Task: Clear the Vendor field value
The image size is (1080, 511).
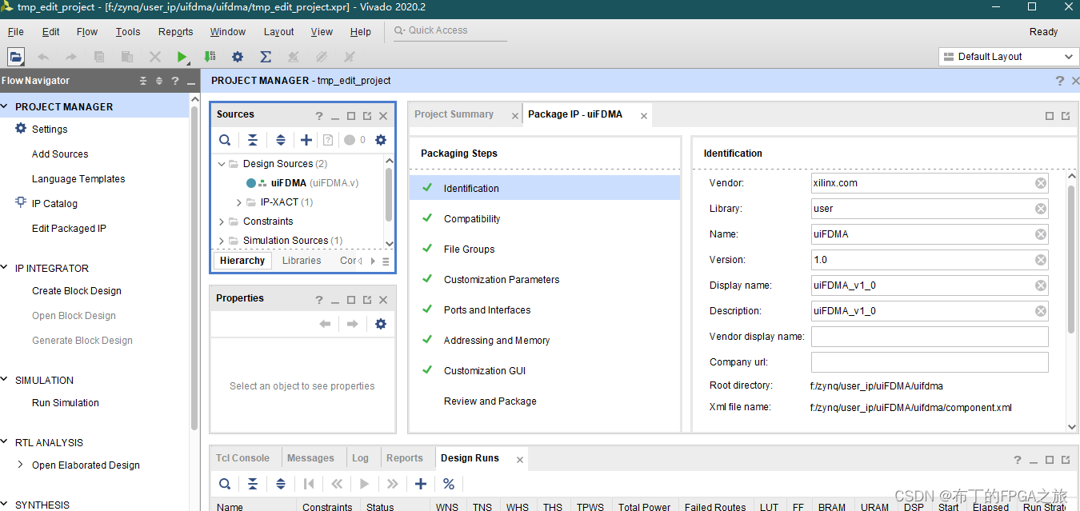Action: [x=1041, y=183]
